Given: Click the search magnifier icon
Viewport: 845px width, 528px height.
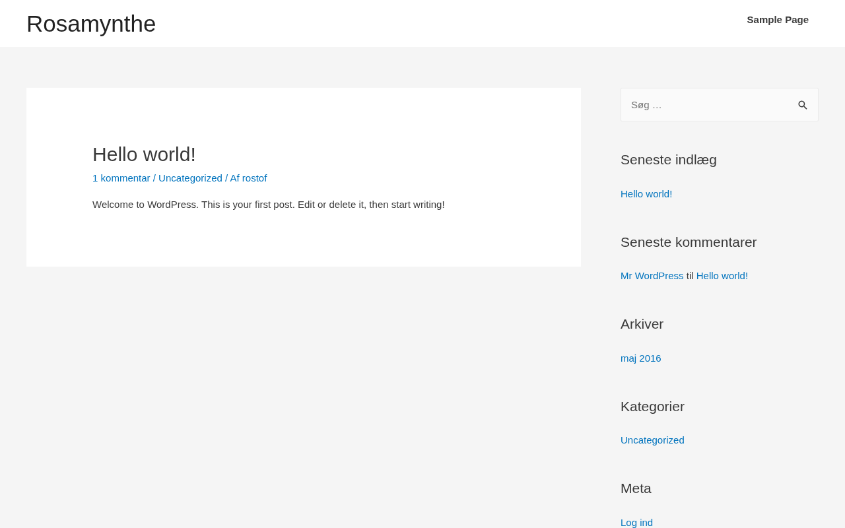Looking at the screenshot, I should 803,105.
